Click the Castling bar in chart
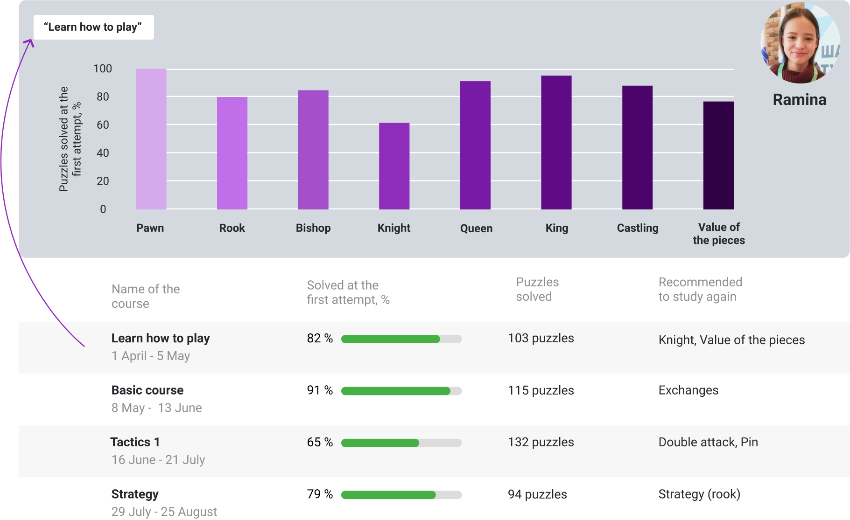 pos(637,147)
